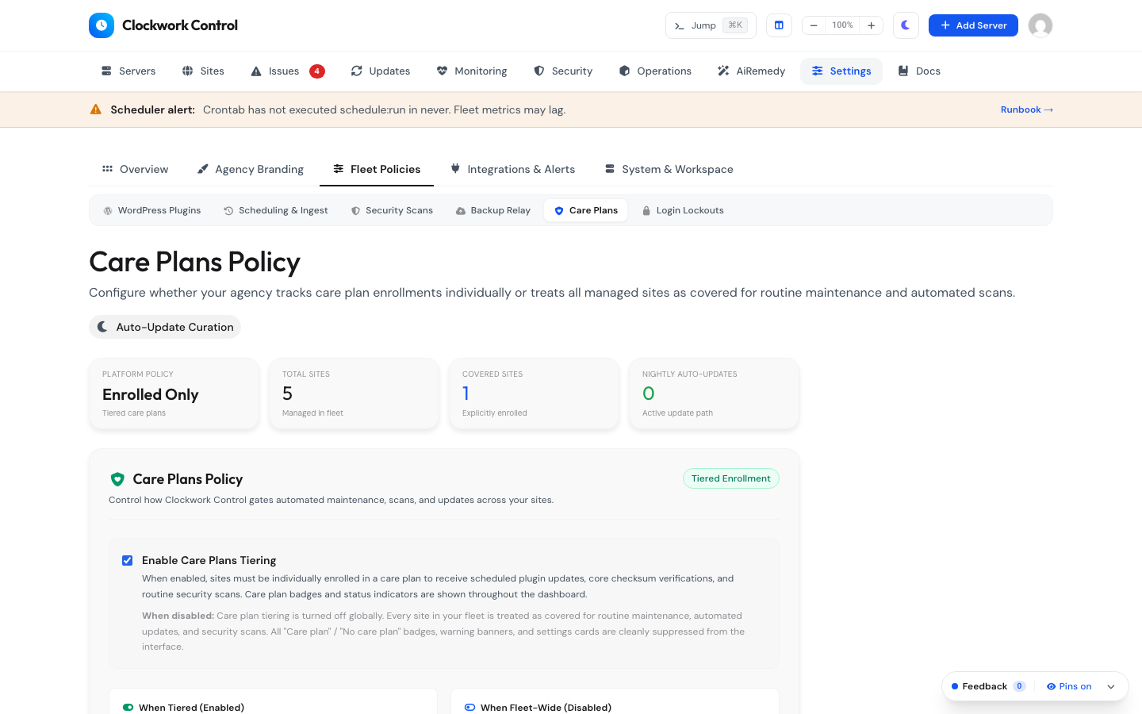Screen dimensions: 1142x714
Task: Open the AiRemedy section
Action: pyautogui.click(x=751, y=71)
